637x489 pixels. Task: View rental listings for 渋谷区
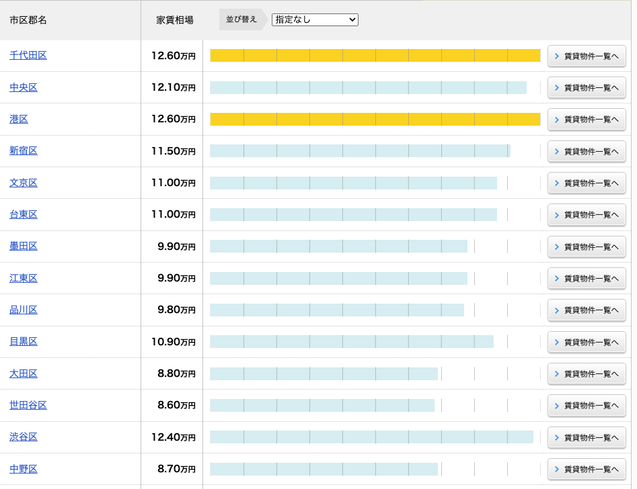point(587,437)
